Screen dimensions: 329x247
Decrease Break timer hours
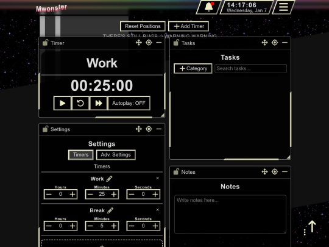tap(49, 226)
